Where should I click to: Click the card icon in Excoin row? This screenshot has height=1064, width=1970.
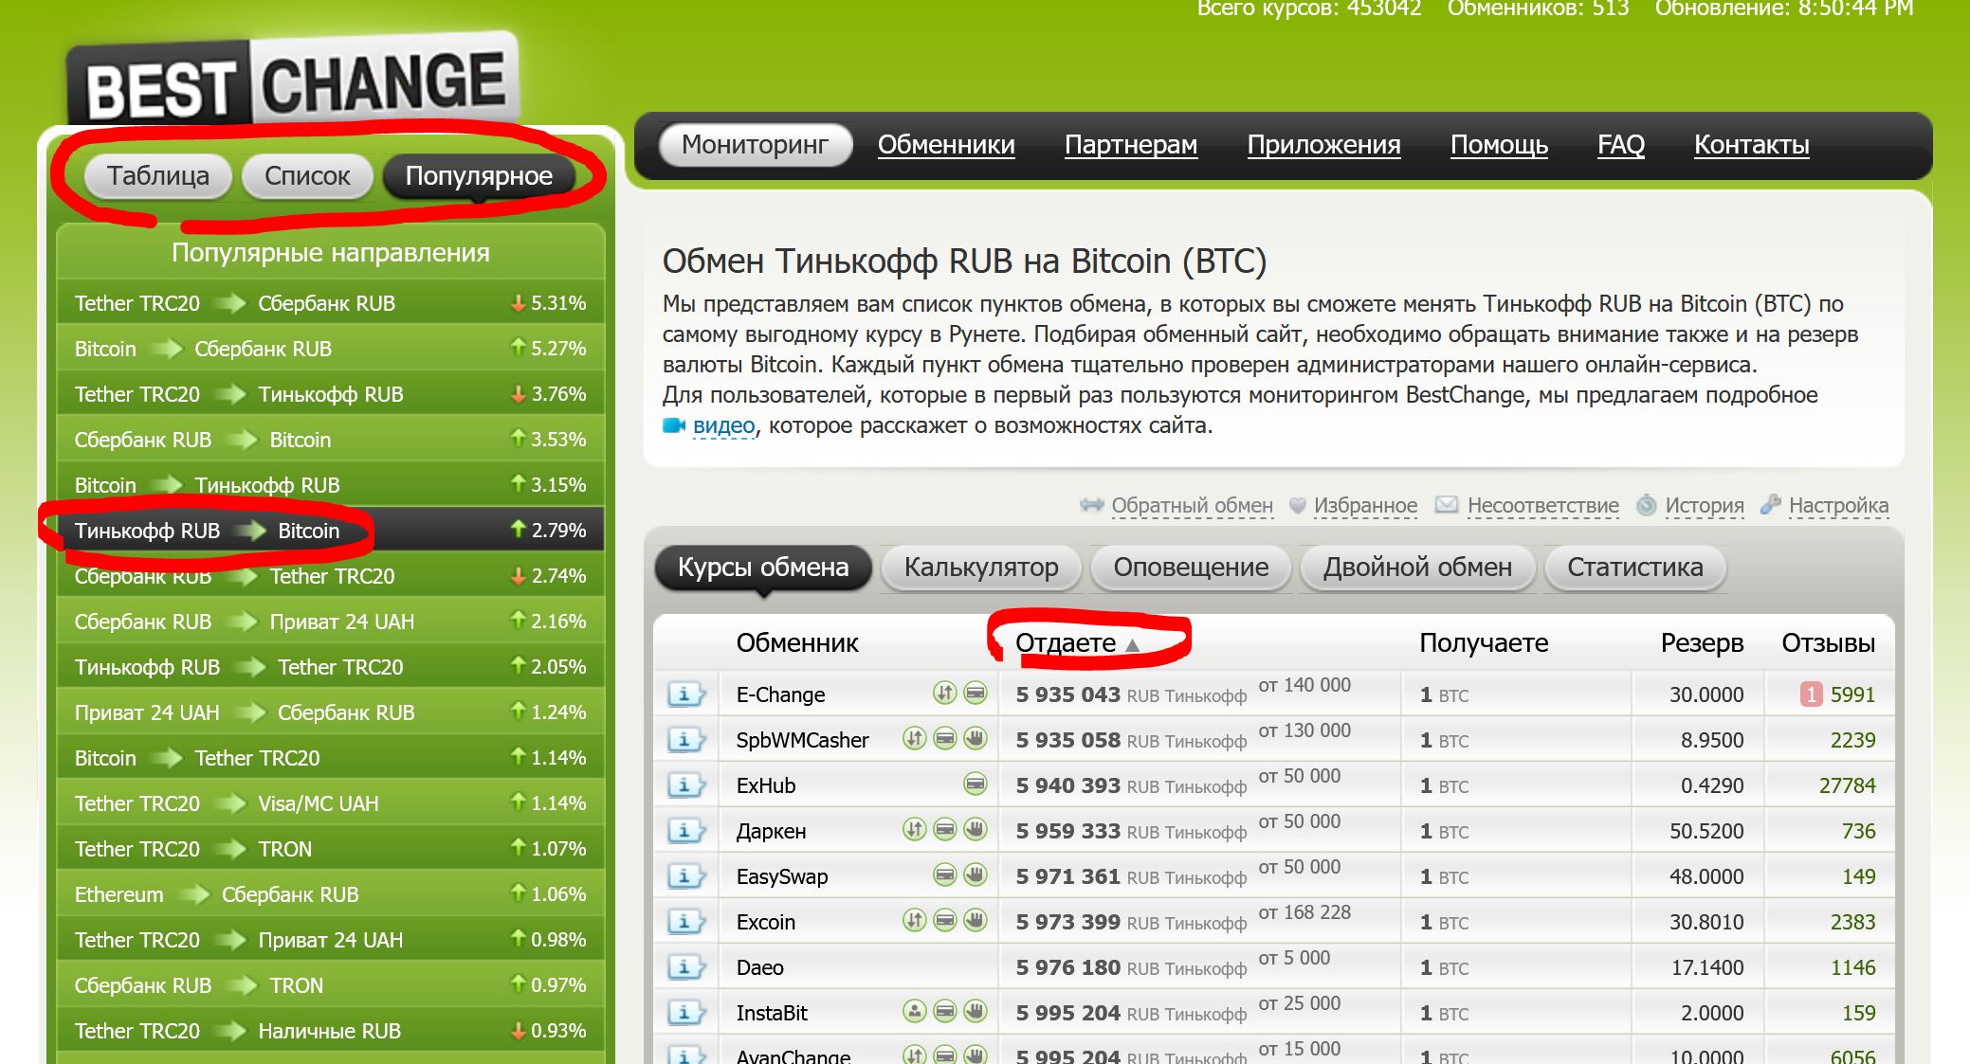pos(944,920)
